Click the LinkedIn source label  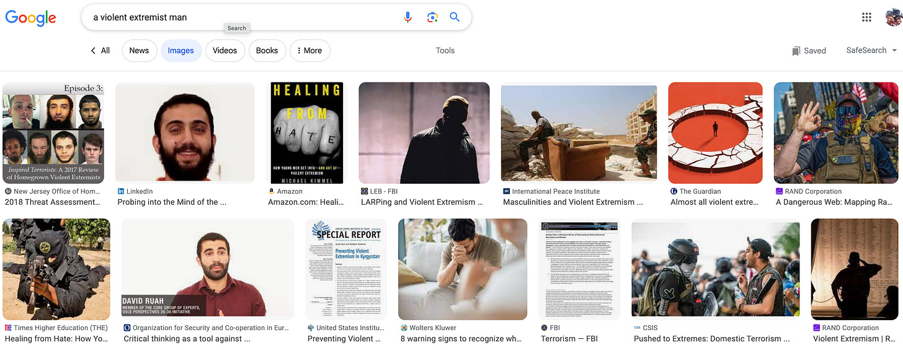click(x=140, y=191)
